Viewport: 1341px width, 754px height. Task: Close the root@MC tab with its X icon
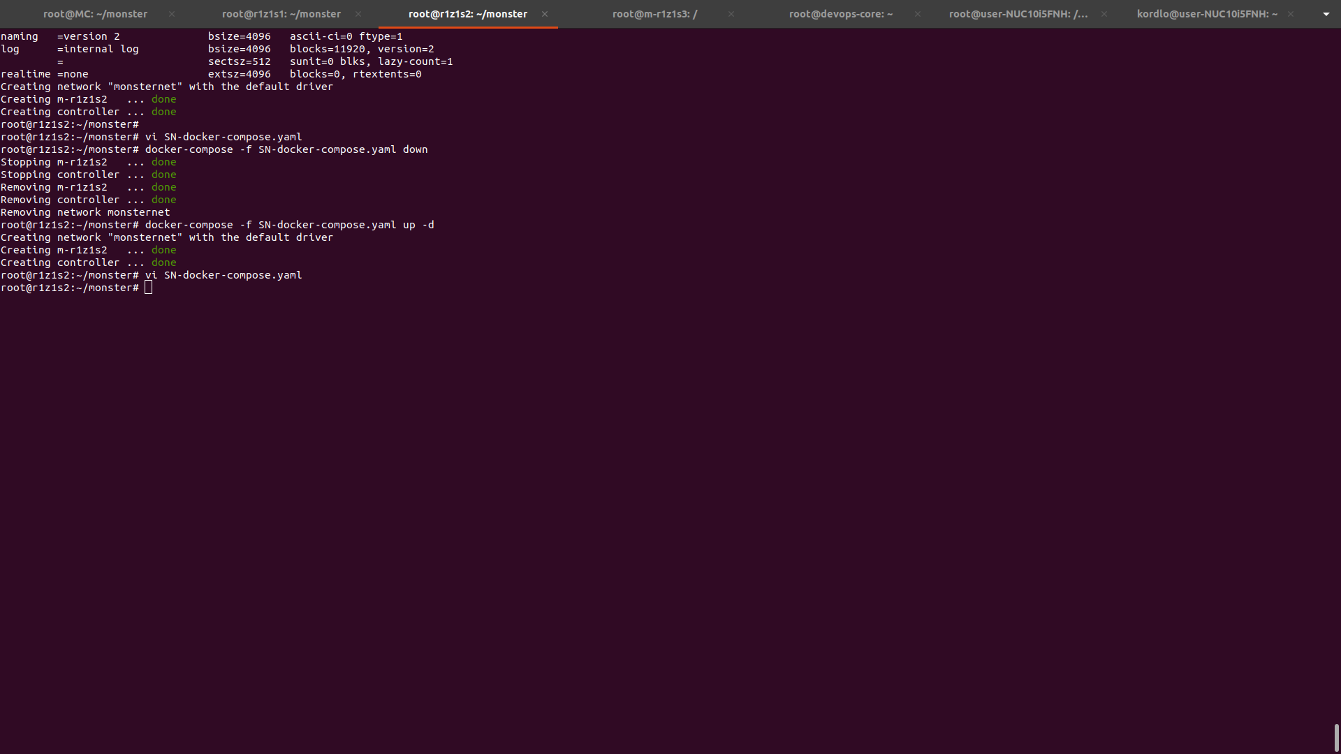click(x=172, y=14)
